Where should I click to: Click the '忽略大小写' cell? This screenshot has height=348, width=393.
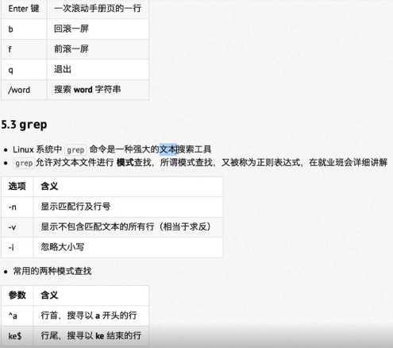[128, 247]
